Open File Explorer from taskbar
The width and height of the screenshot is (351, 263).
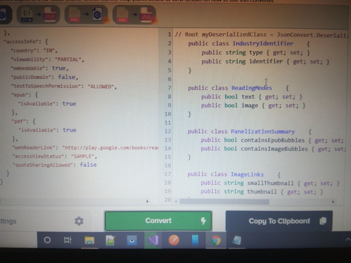(x=89, y=240)
